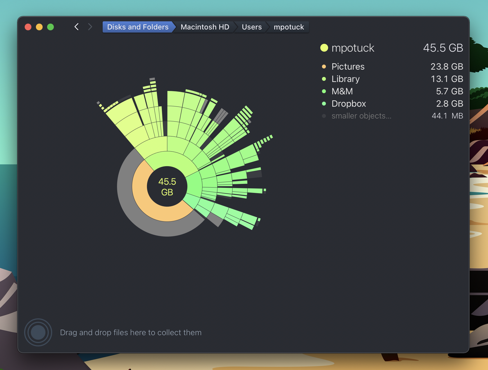
Task: Click the green Library color dot
Action: click(324, 79)
